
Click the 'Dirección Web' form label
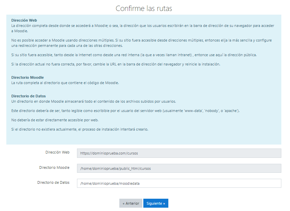(58, 152)
